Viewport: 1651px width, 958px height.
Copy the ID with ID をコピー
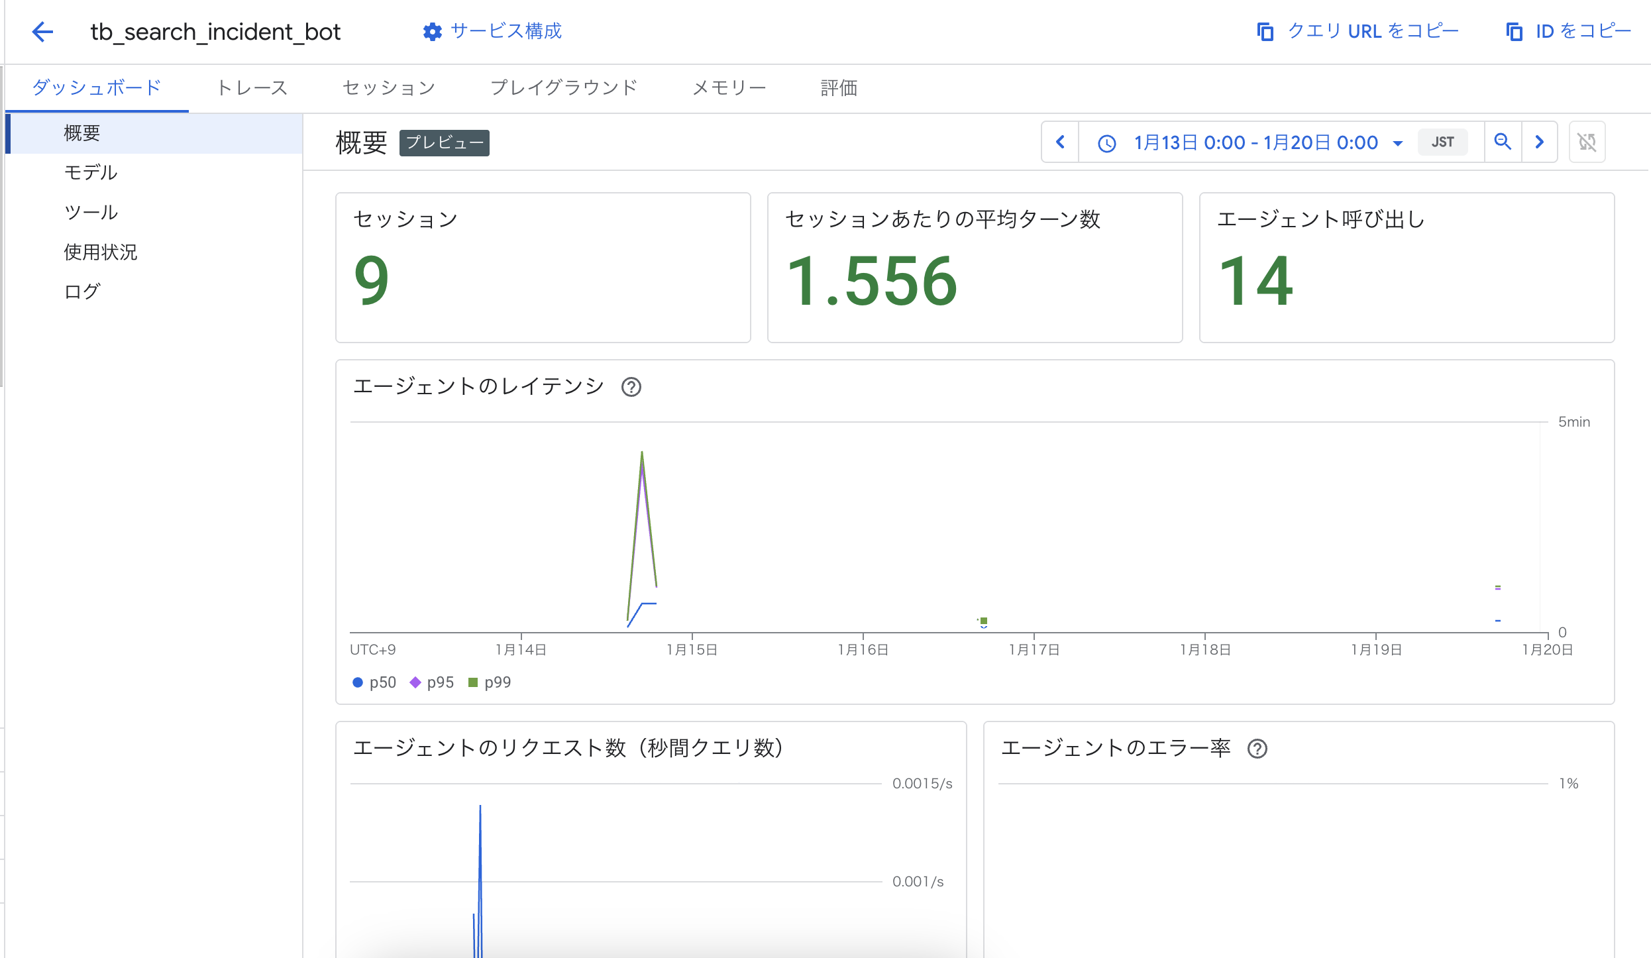coord(1568,31)
